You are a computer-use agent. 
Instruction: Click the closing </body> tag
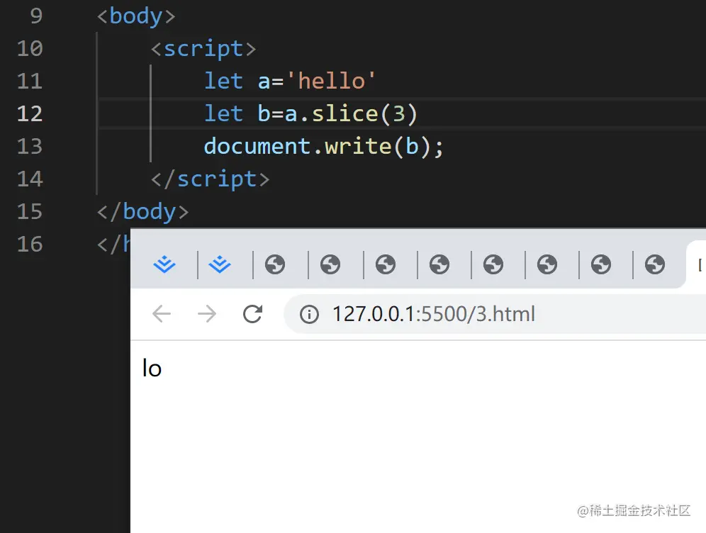coord(142,212)
